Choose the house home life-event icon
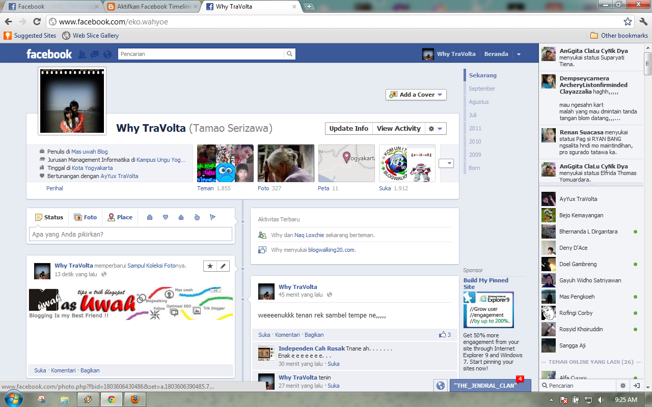Viewport: 652px width, 407px height. click(181, 217)
